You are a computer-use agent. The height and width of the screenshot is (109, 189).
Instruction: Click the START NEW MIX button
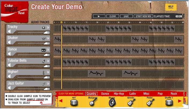(143, 16)
